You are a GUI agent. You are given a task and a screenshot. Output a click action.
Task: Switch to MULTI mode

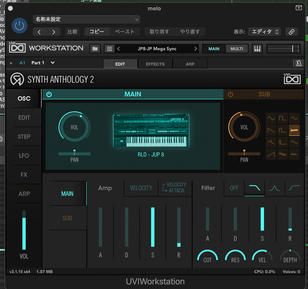237,49
